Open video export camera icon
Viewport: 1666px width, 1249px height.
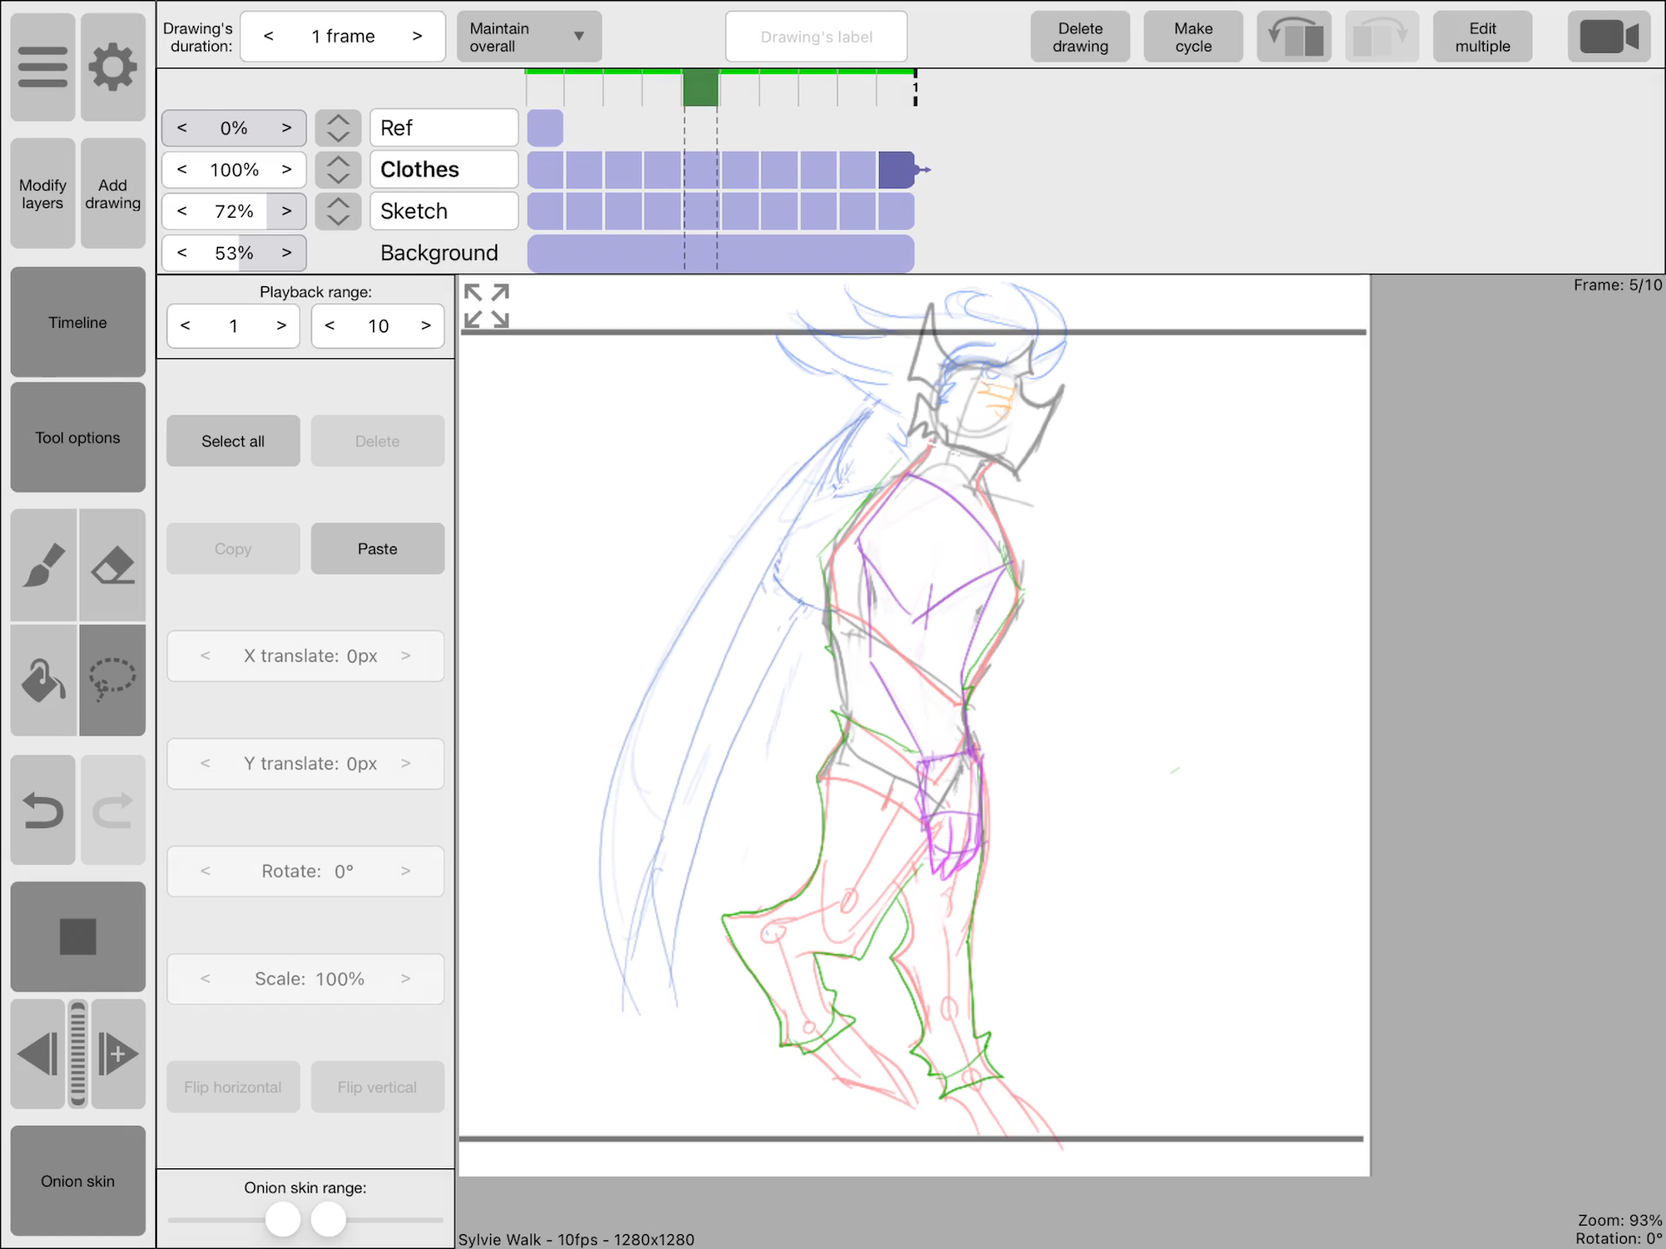tap(1609, 36)
